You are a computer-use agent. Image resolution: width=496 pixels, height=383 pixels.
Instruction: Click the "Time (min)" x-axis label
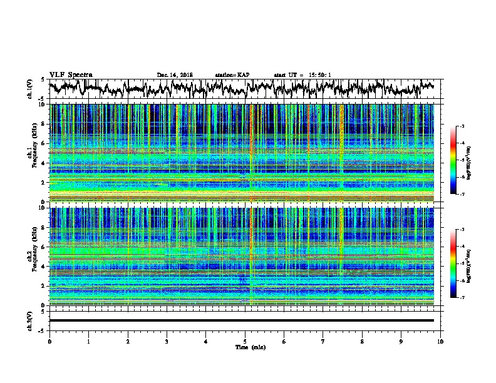pos(251,347)
